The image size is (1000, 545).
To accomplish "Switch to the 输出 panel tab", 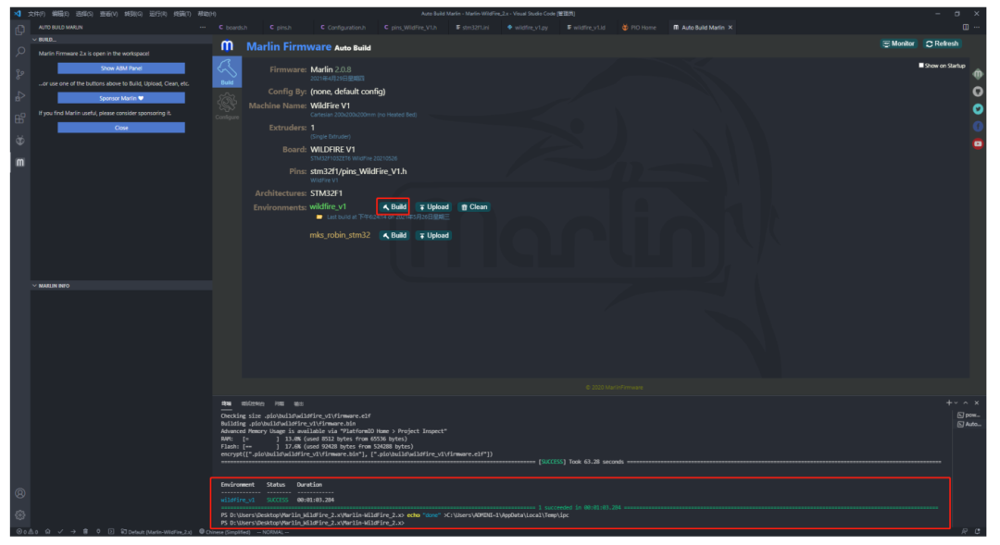I will [x=298, y=403].
